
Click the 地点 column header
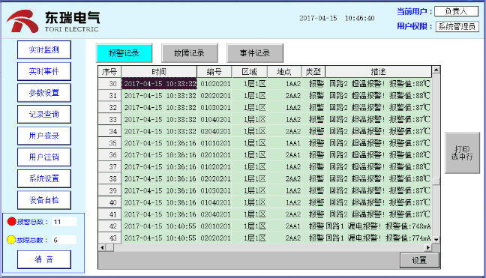284,72
